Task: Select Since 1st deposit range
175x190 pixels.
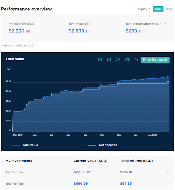Action: coord(155,60)
